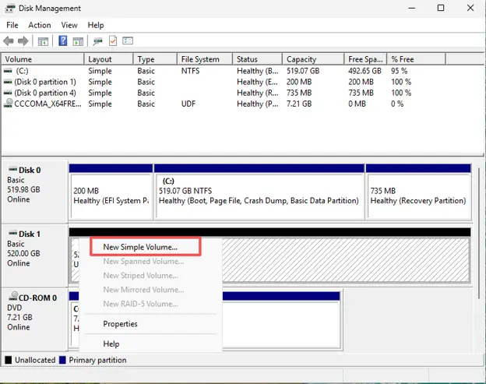Image resolution: width=486 pixels, height=384 pixels.
Task: Open the Action menu
Action: [x=40, y=25]
